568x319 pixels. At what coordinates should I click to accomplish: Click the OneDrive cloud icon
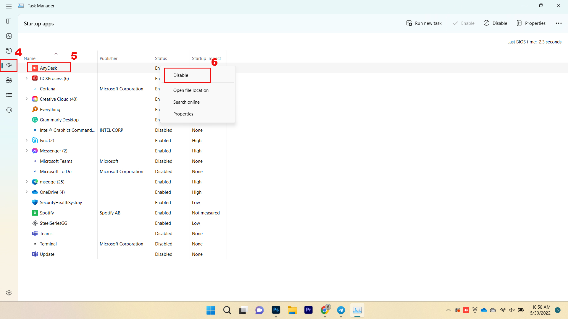coord(35,192)
